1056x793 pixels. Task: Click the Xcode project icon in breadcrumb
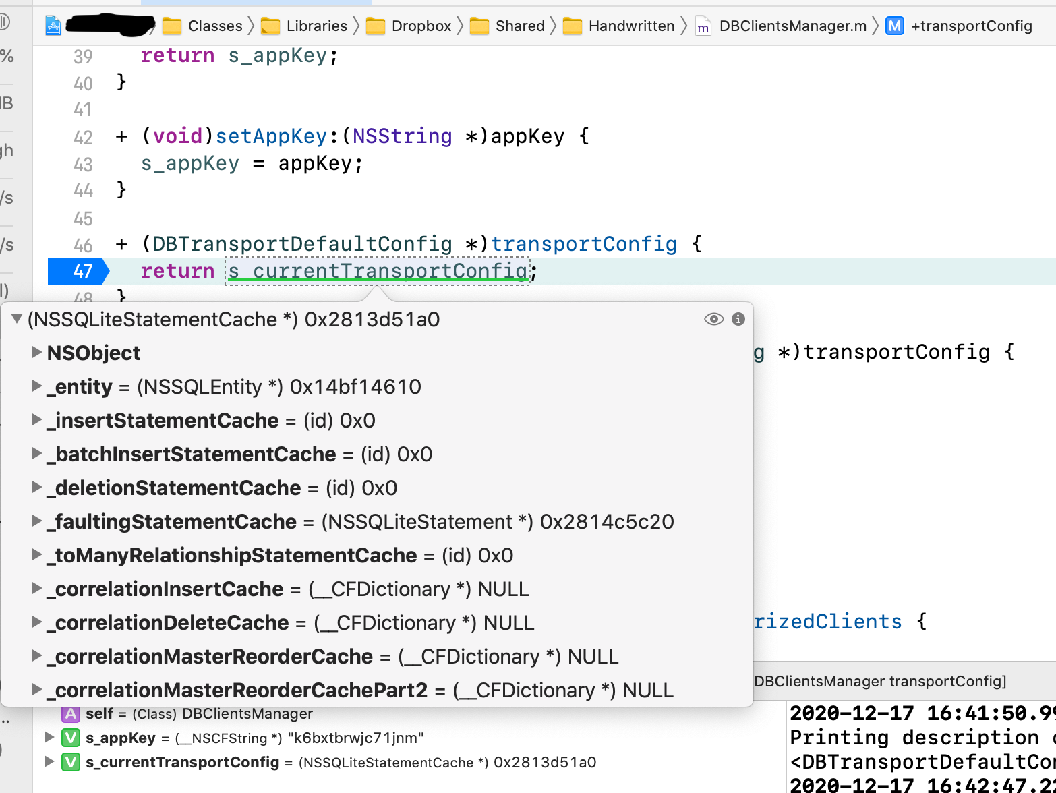(53, 26)
